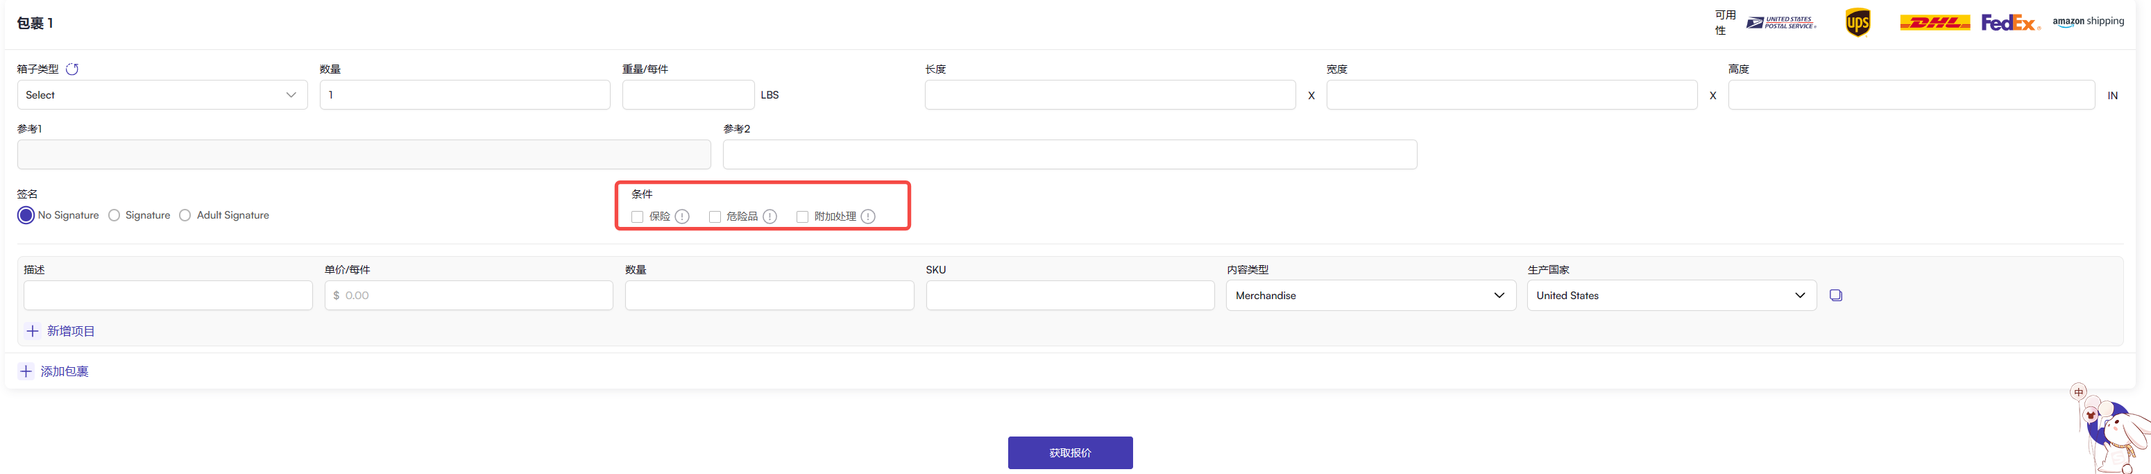Click the 参考1 reference input field
This screenshot has height=474, width=2151.
tap(364, 154)
